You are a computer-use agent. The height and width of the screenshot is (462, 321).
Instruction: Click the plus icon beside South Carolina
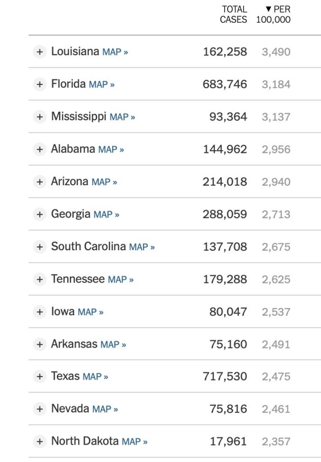[x=39, y=247]
